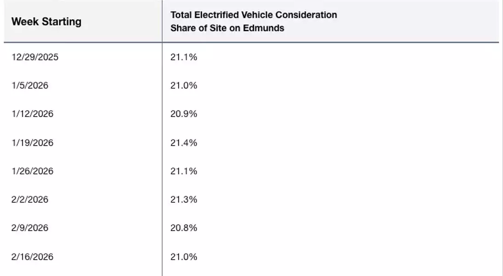Click on the 1/26/2026 week cell
Image resolution: width=503 pixels, height=276 pixels.
32,171
